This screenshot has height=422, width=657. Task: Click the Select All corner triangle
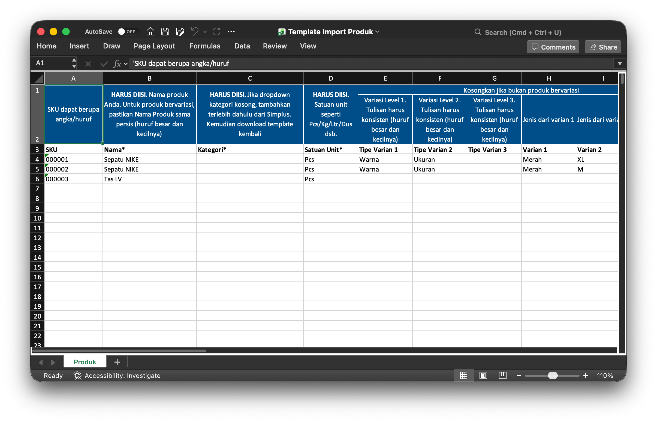(x=38, y=78)
